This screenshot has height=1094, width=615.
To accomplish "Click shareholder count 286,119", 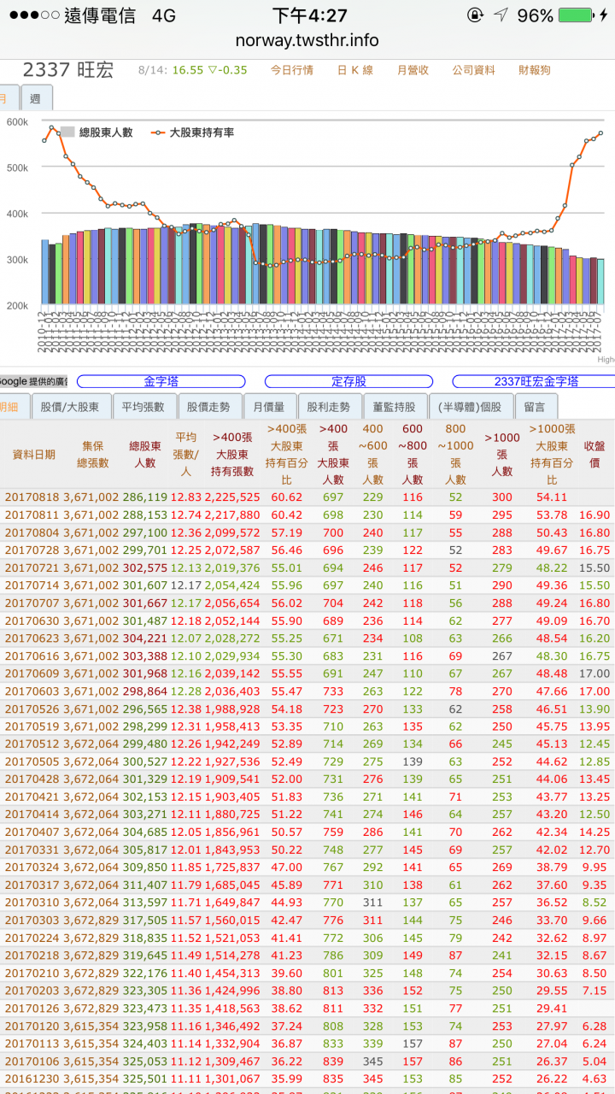I will click(145, 497).
